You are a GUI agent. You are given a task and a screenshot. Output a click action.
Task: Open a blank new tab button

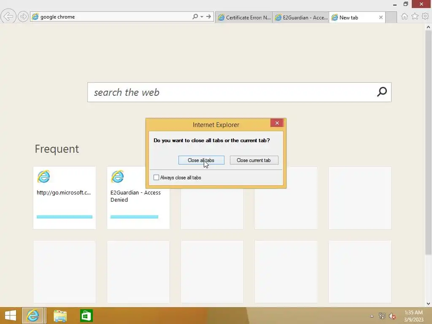pyautogui.click(x=391, y=17)
